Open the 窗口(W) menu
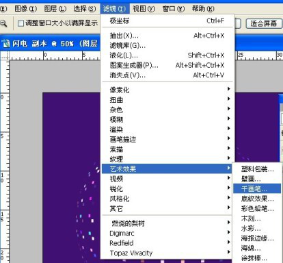This screenshot has width=283, height=263. tap(174, 9)
